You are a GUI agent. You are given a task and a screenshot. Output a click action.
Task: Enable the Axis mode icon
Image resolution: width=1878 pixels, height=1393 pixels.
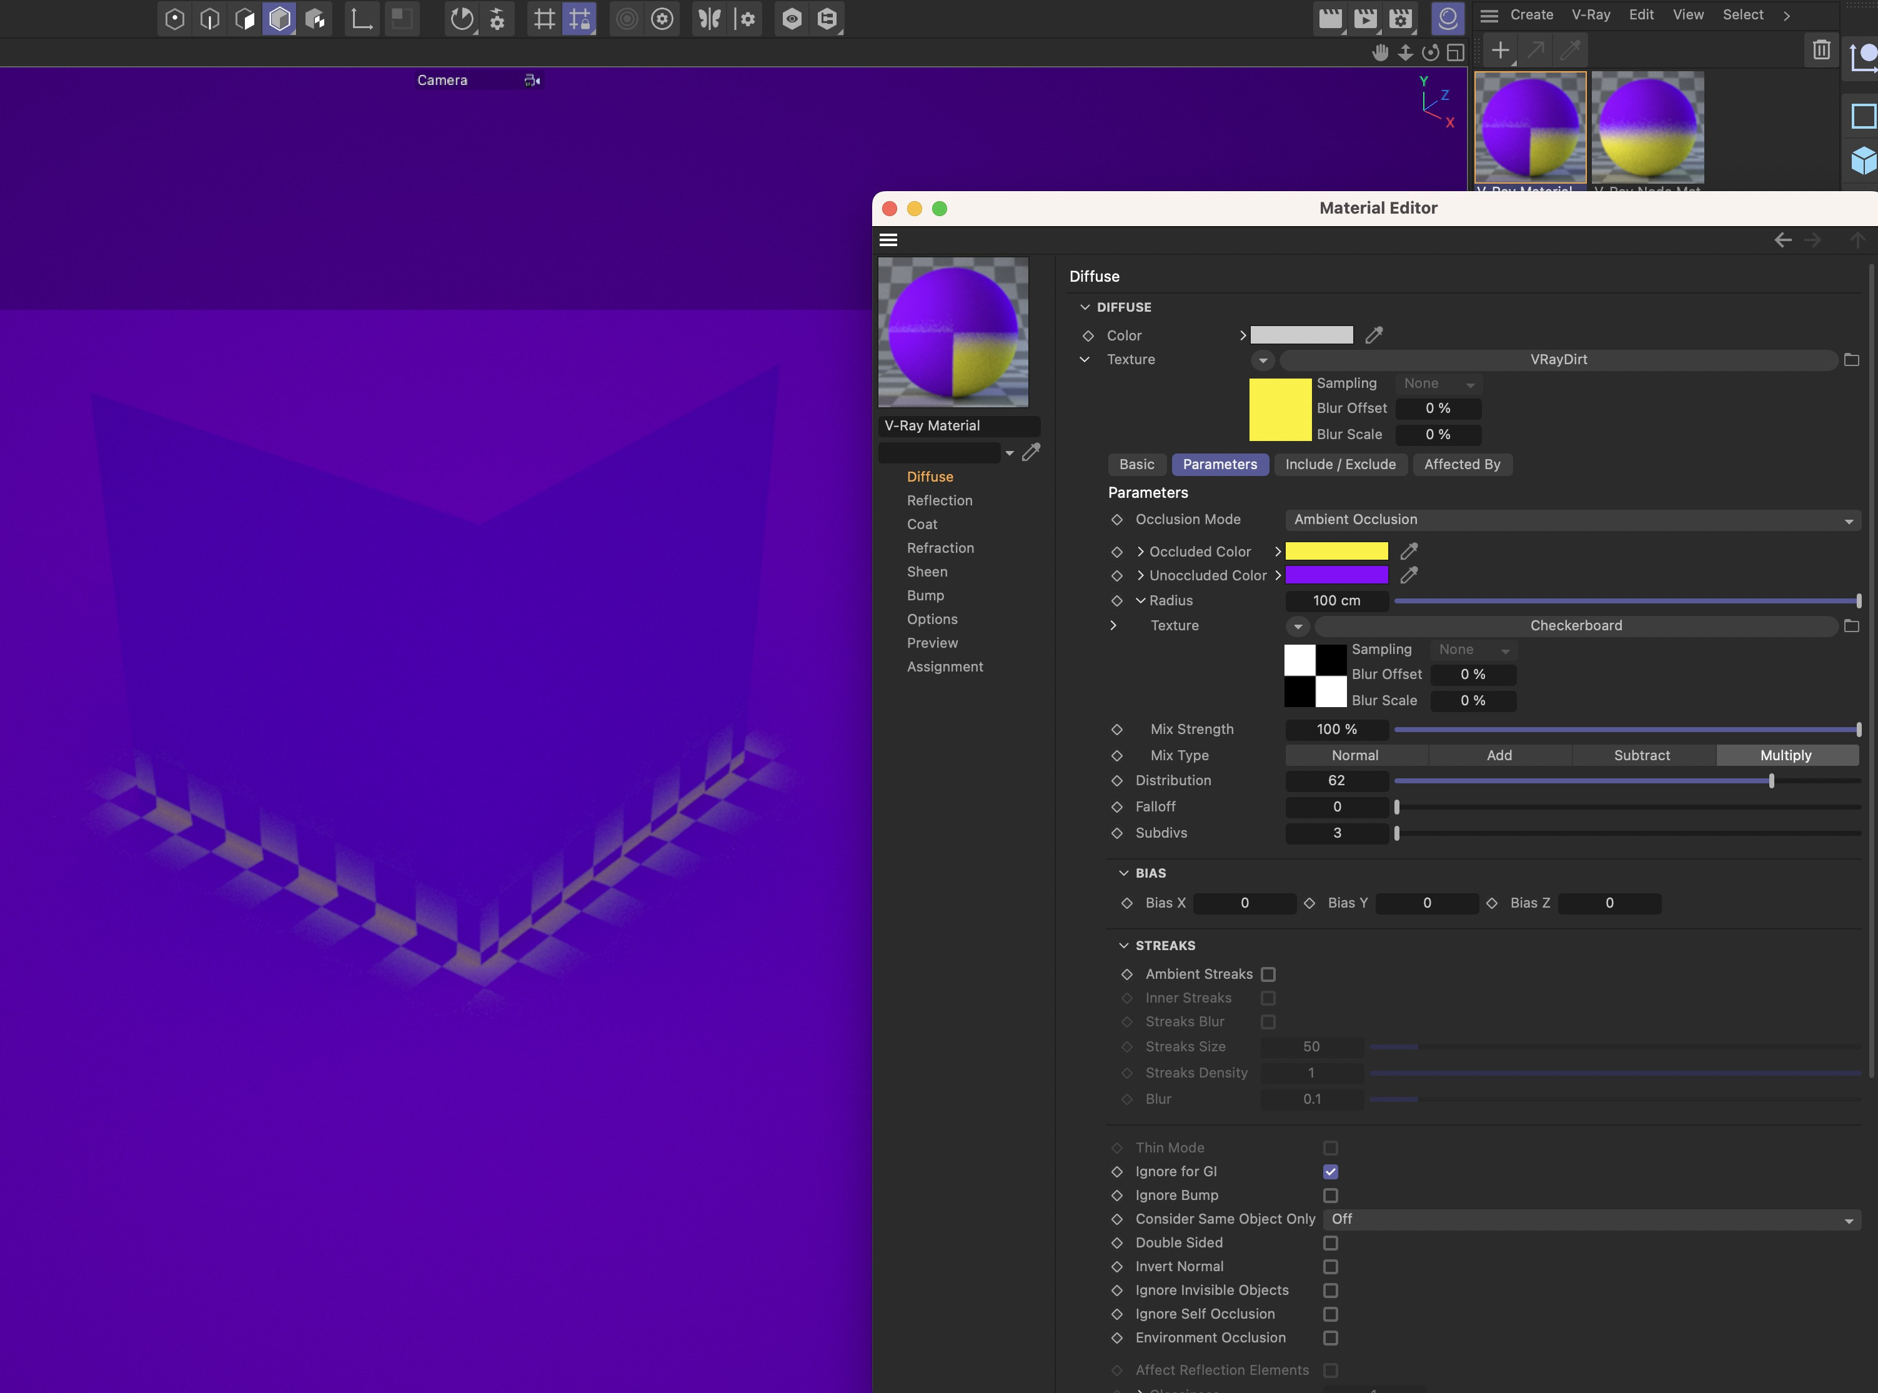click(x=362, y=19)
